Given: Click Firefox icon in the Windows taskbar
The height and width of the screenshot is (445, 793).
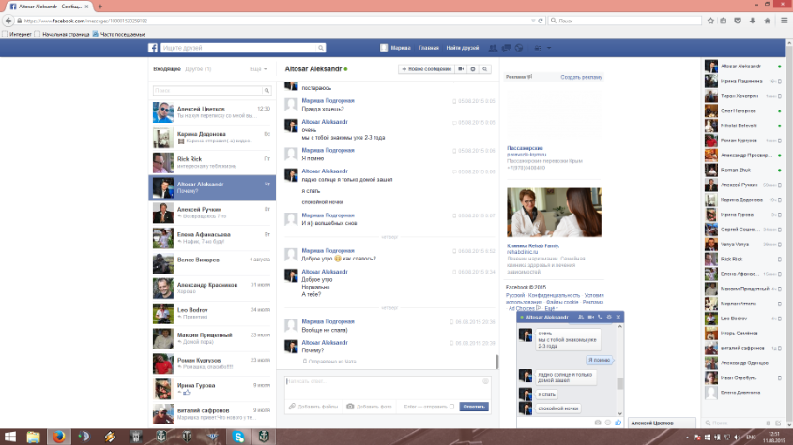Looking at the screenshot, I should point(59,437).
